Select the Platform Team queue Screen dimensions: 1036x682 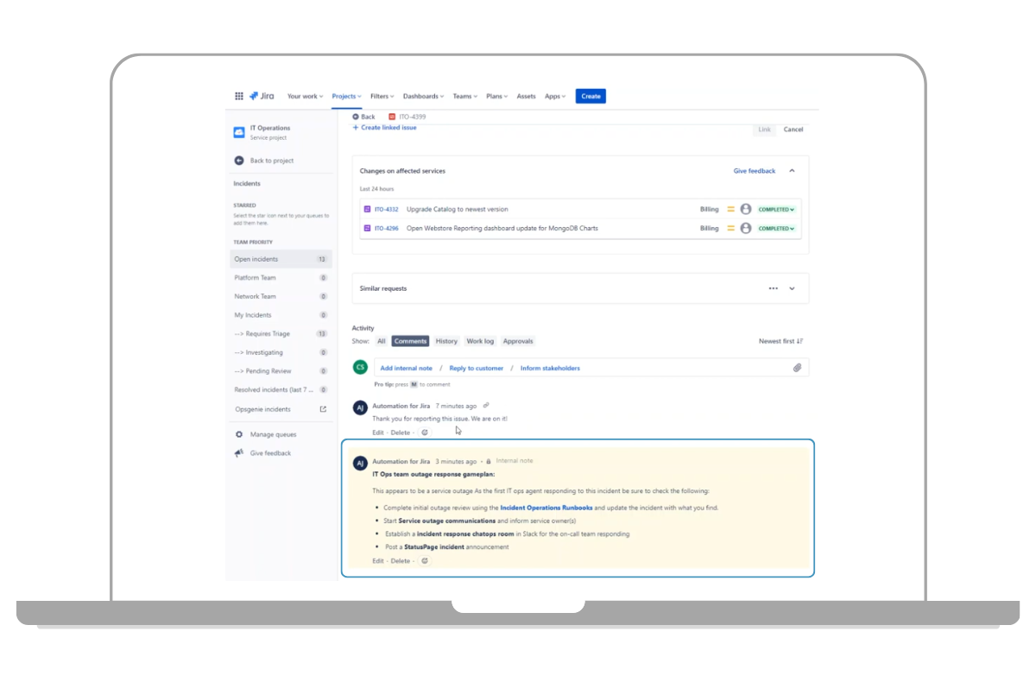tap(281, 278)
